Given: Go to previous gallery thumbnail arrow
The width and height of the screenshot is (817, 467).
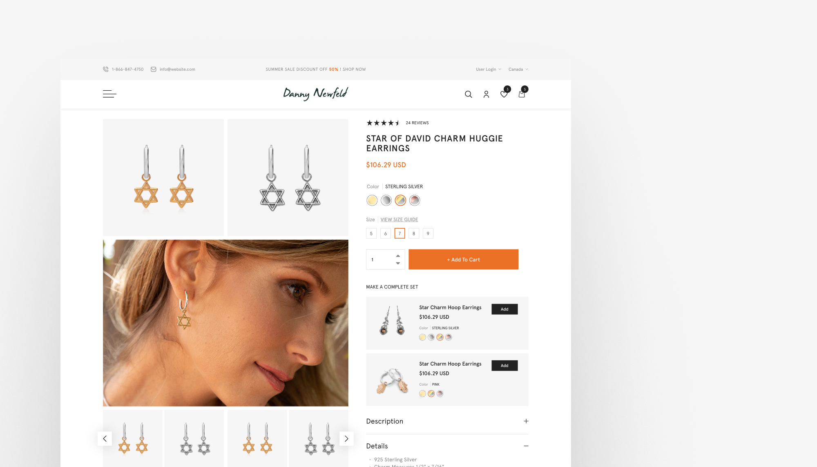Looking at the screenshot, I should pyautogui.click(x=105, y=438).
